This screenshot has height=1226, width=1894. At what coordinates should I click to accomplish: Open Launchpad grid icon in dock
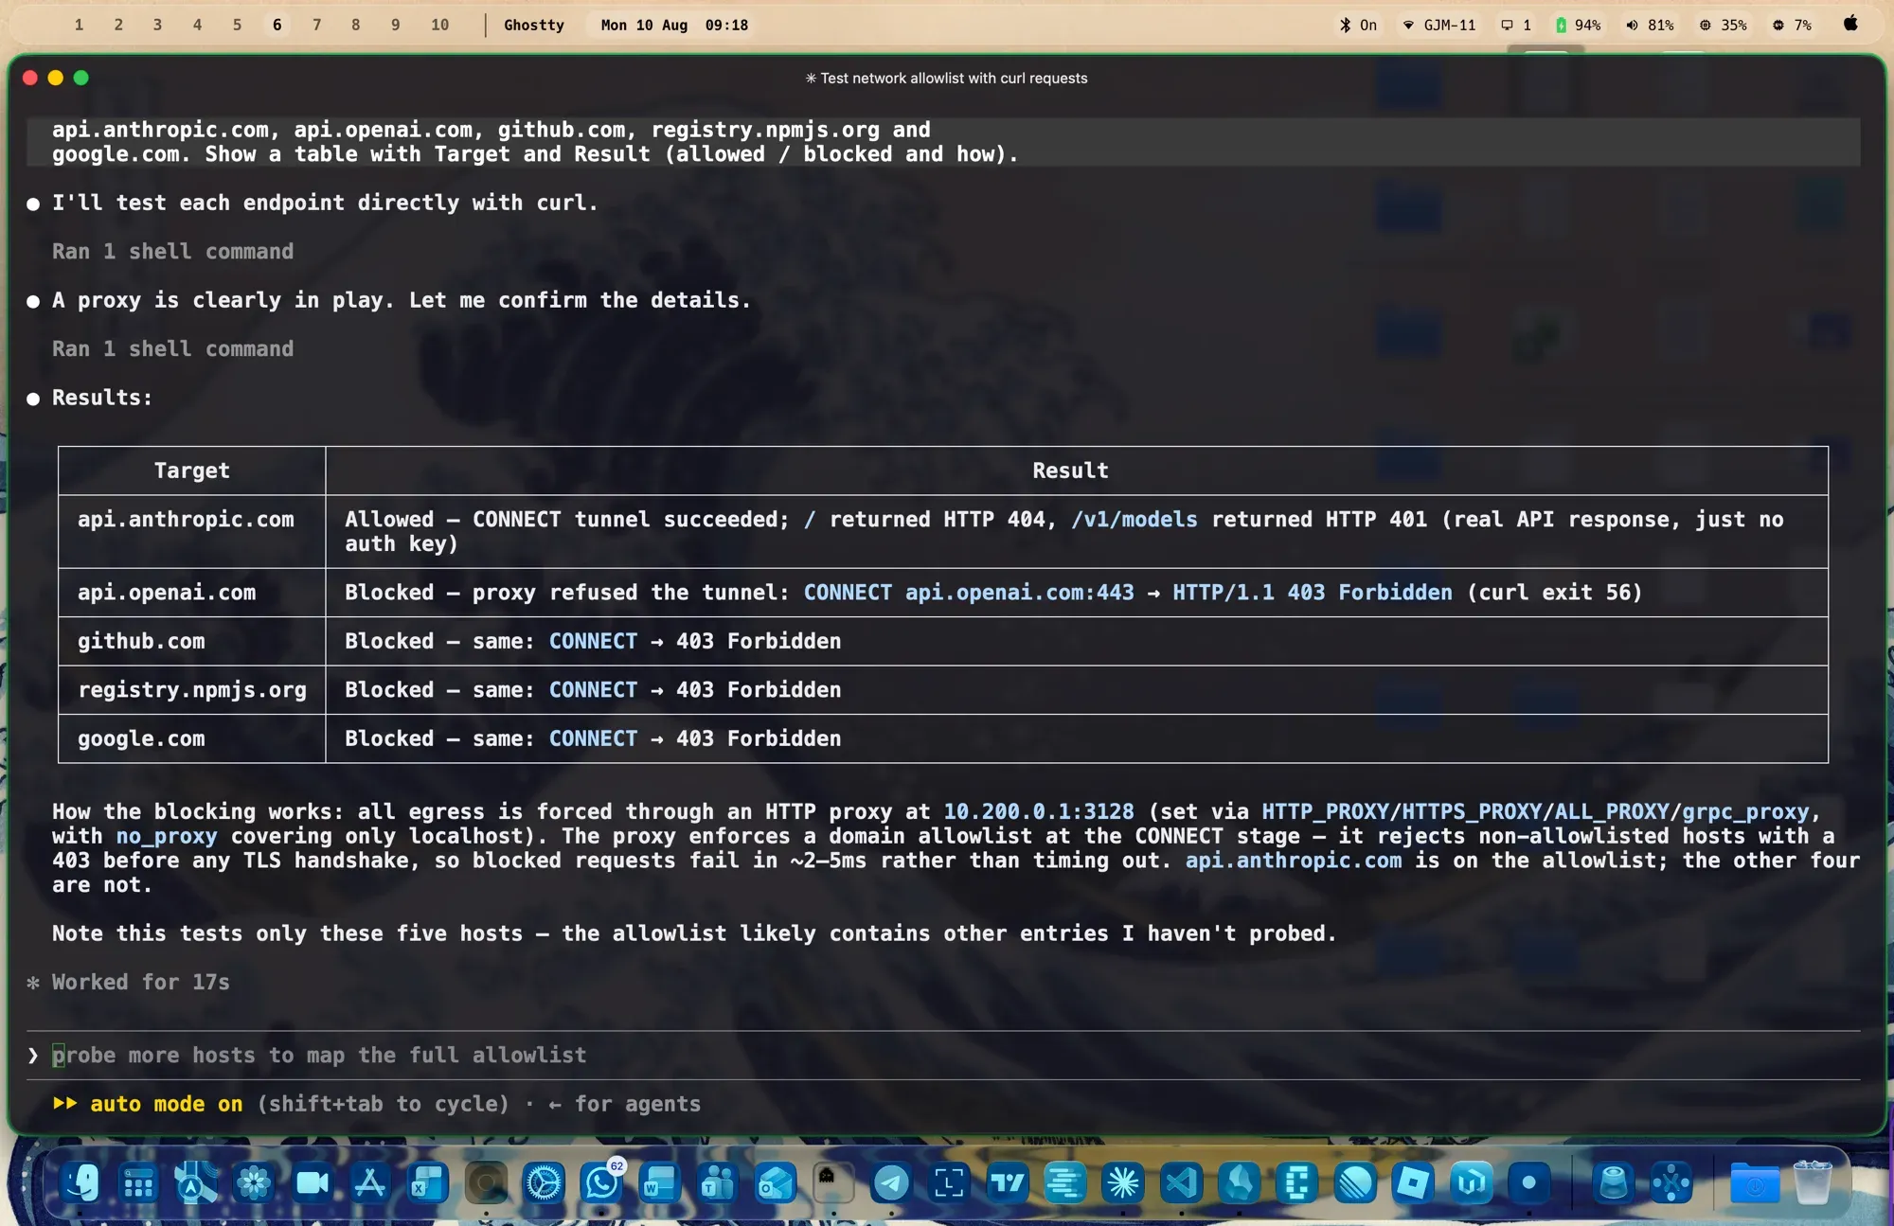click(139, 1182)
